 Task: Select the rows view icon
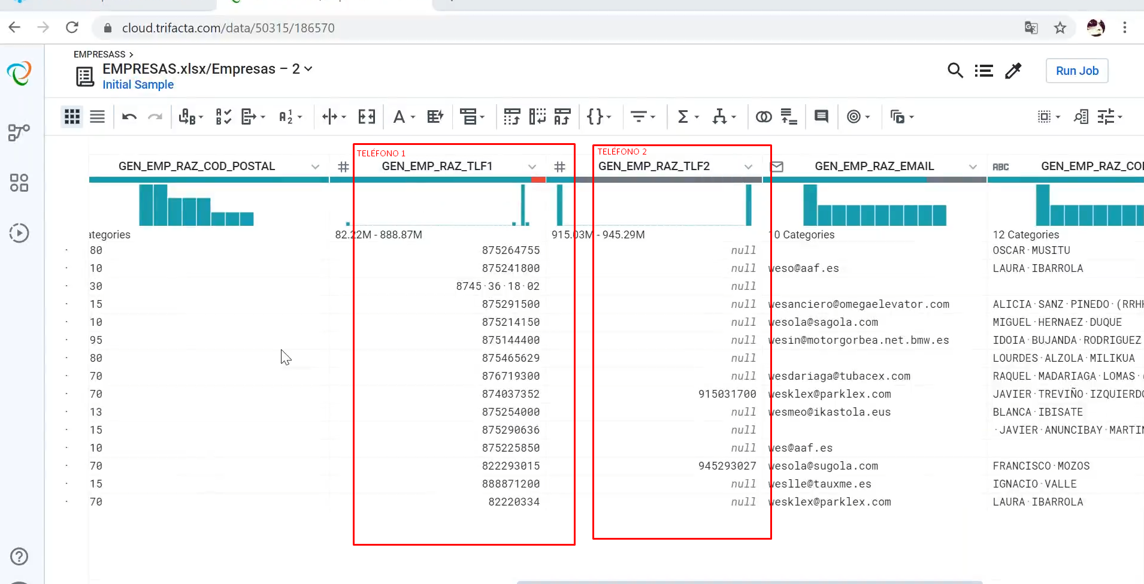click(97, 116)
